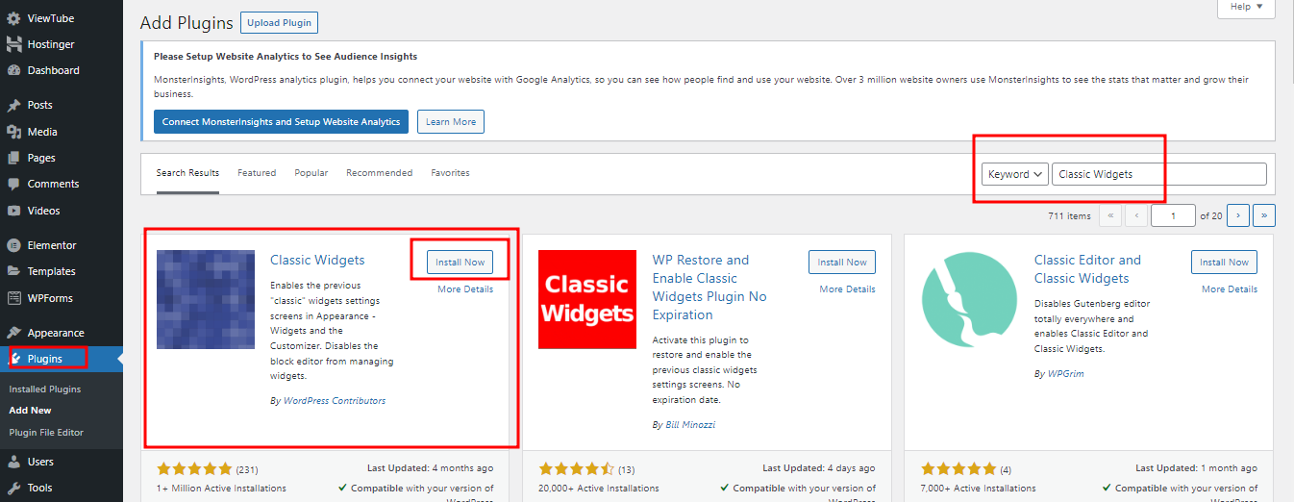Screen dimensions: 1294x502
Task: Click the WPGrim author link
Action: click(x=1065, y=373)
